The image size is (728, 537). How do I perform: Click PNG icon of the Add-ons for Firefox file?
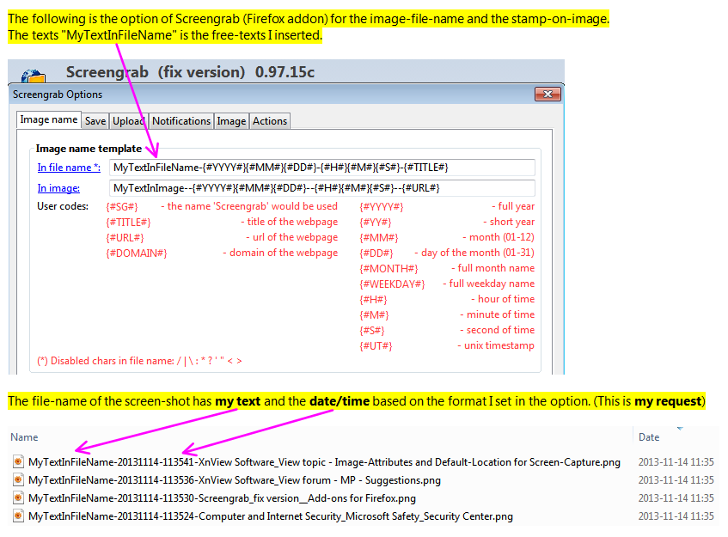[18, 497]
